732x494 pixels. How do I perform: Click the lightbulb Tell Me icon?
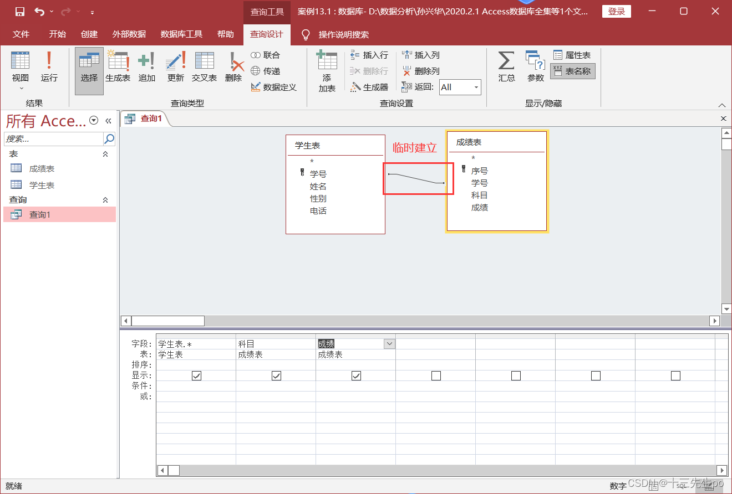(306, 34)
